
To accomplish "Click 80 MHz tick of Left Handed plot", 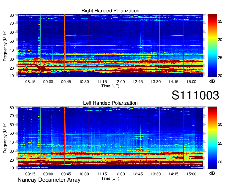I will (x=12, y=108).
